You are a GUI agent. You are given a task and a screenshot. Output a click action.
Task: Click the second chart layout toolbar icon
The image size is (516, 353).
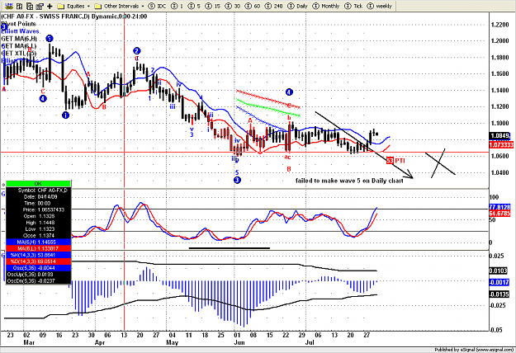pos(20,6)
